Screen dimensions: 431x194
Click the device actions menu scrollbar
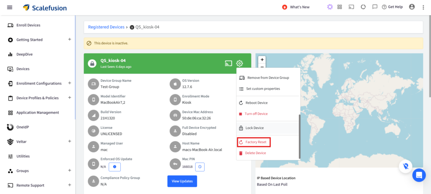pos(300,136)
